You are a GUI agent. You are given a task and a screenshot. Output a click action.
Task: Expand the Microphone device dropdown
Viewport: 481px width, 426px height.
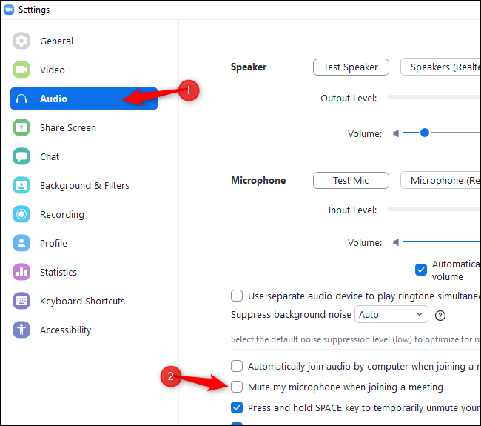[440, 180]
